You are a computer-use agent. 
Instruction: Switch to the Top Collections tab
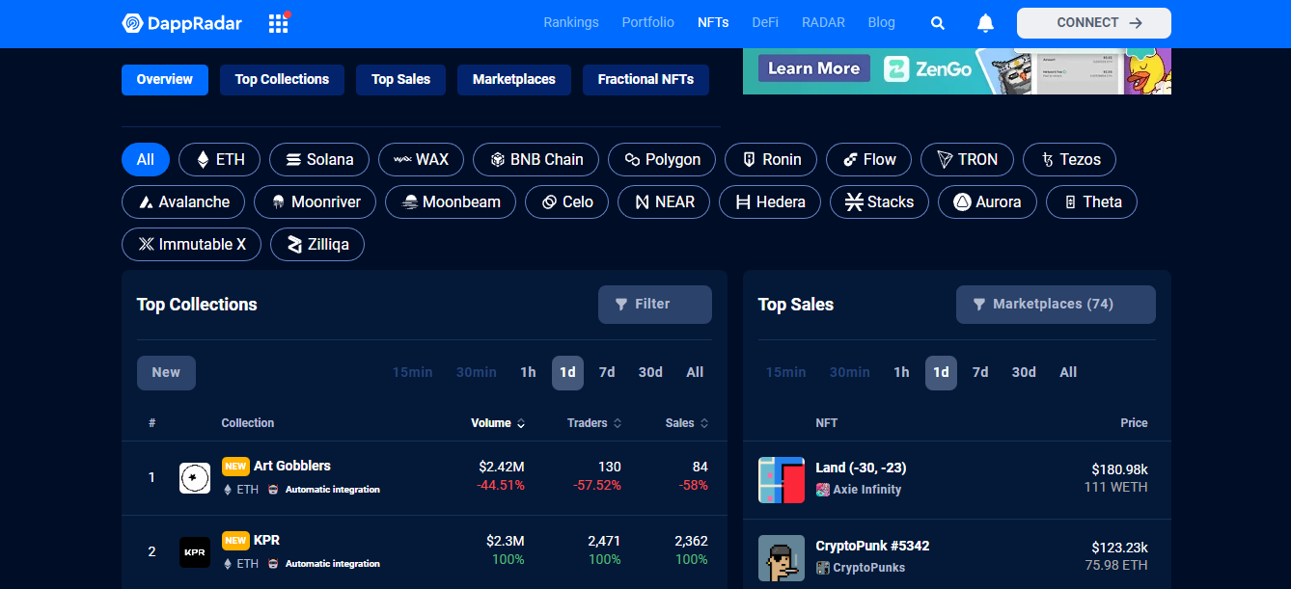(x=282, y=79)
